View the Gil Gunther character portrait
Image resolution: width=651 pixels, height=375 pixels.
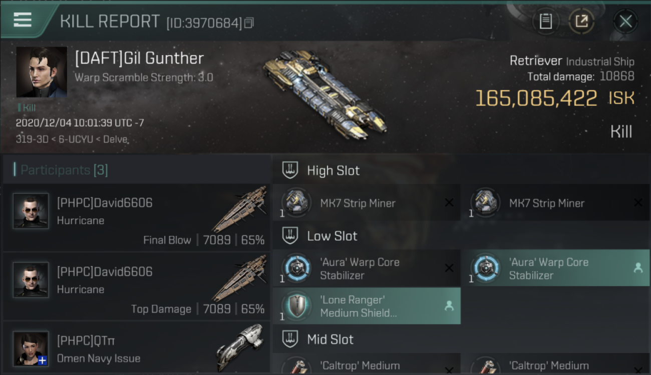point(42,72)
